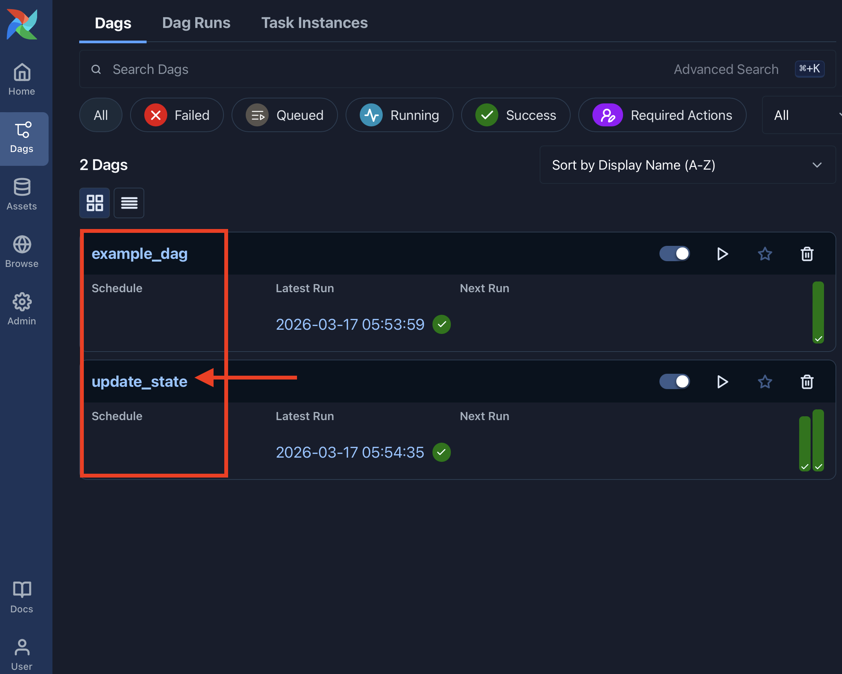Click the ⌘+K shortcut badge

pos(809,69)
